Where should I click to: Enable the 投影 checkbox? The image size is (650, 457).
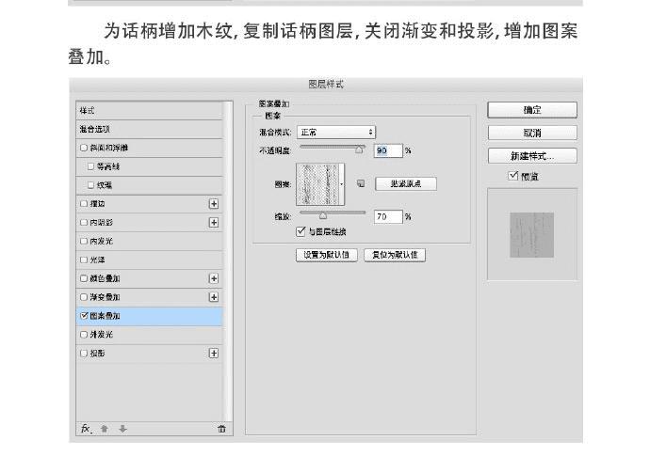click(84, 354)
